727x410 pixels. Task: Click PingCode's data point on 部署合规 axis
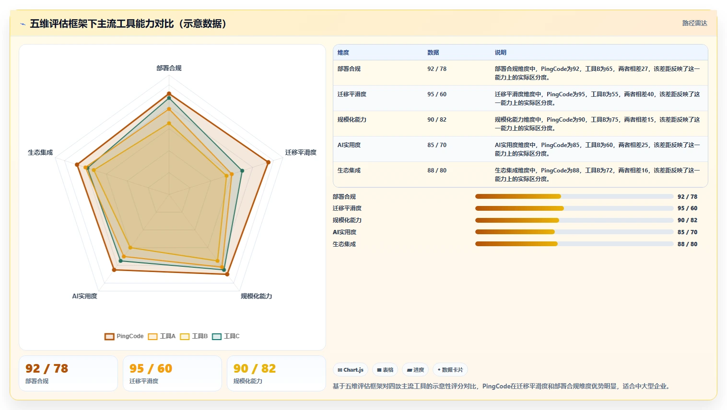coord(169,94)
